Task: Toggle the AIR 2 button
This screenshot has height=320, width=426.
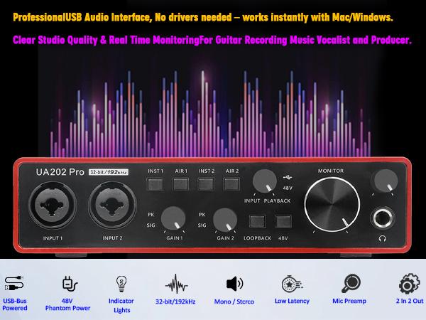Action: pyautogui.click(x=231, y=184)
